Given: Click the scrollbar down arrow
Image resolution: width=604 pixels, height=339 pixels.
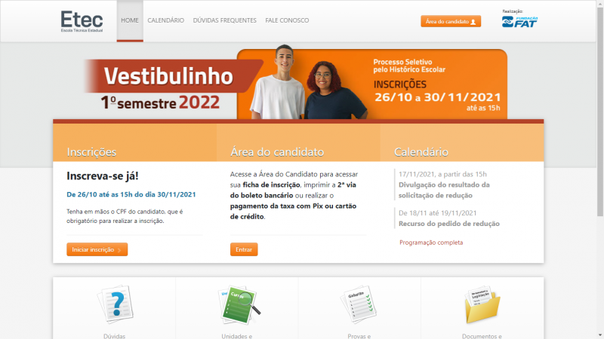Looking at the screenshot, I should [600, 335].
